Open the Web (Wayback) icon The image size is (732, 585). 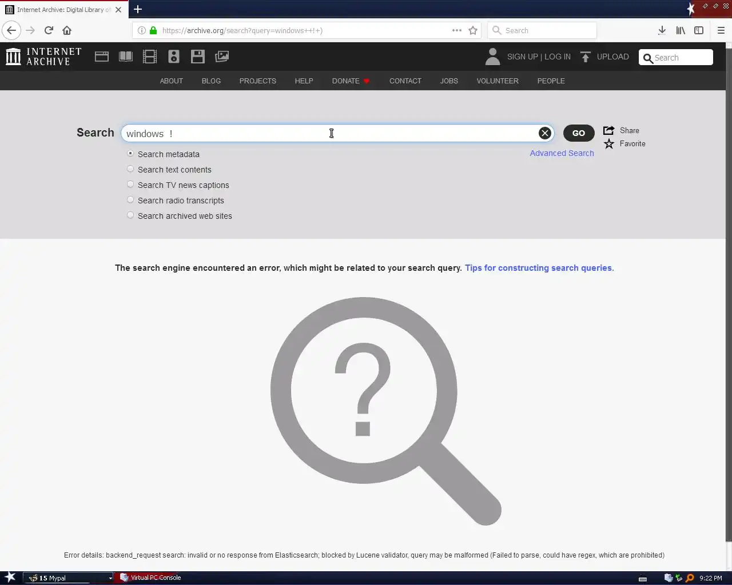pos(102,57)
